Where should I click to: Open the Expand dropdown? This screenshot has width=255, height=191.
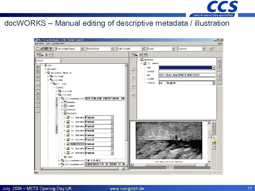coord(203,48)
